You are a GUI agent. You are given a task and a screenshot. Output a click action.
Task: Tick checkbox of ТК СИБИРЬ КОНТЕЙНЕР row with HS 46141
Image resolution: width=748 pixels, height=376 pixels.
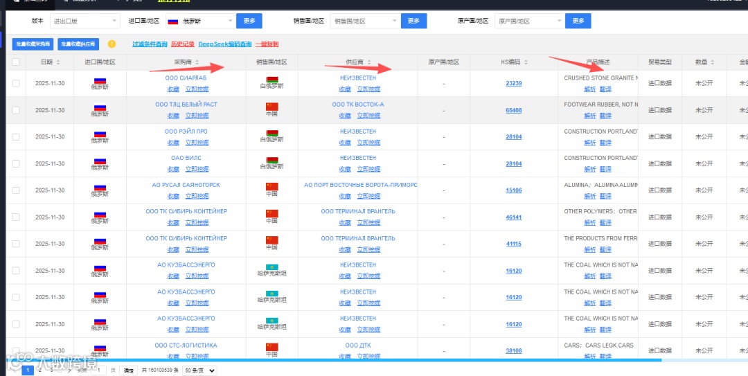(x=16, y=217)
